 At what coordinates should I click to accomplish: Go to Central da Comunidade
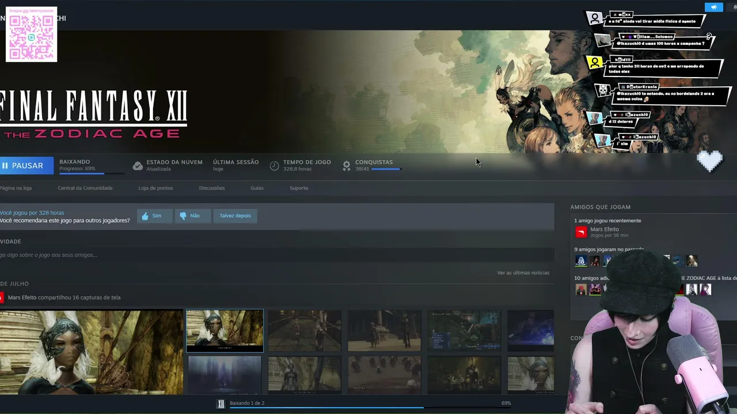click(85, 188)
